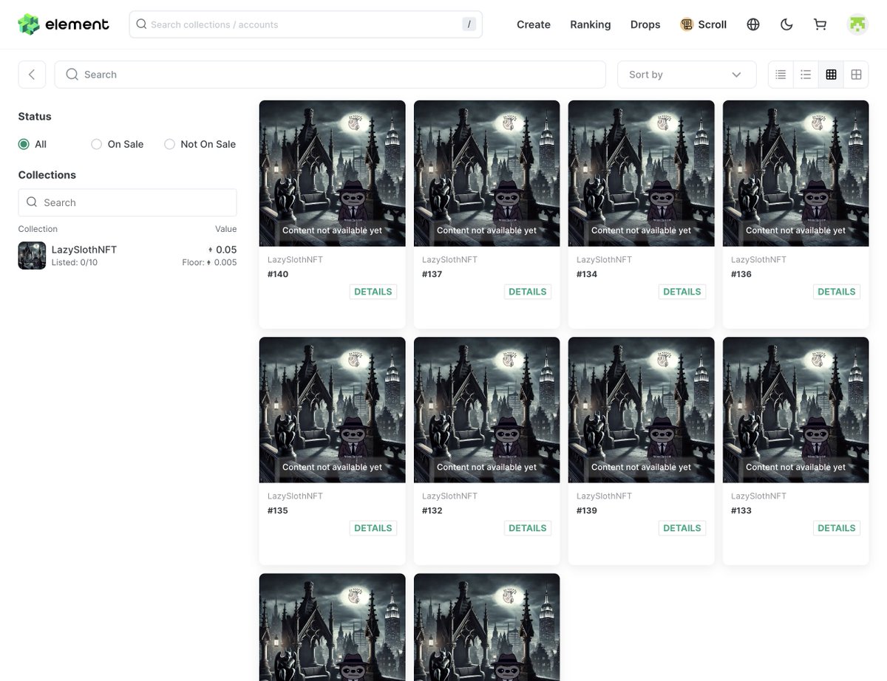Open the #132 NFT image
This screenshot has height=681, width=887.
click(x=487, y=410)
